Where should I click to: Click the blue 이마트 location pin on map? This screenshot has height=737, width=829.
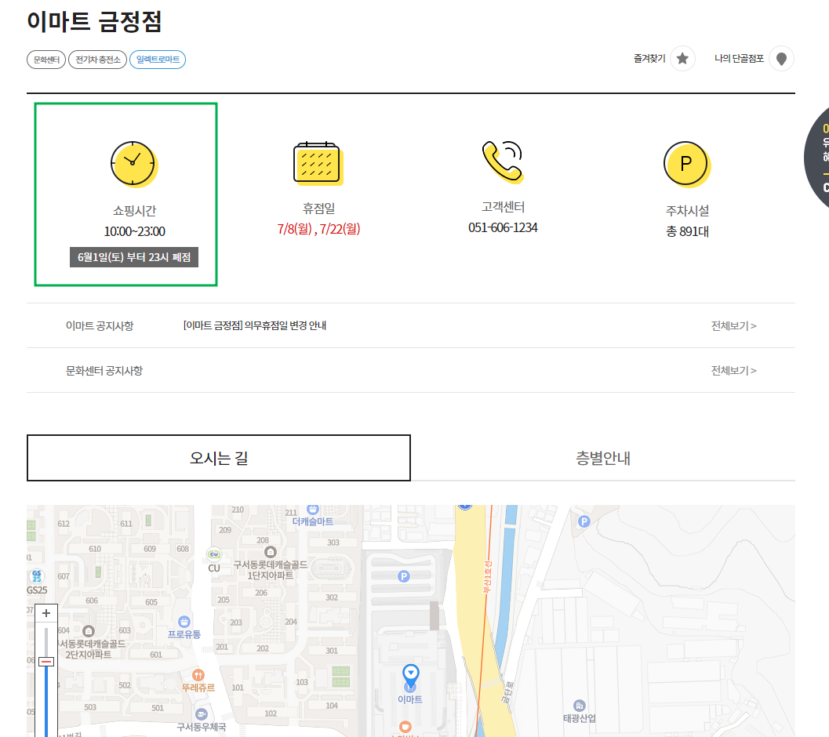[x=411, y=674]
